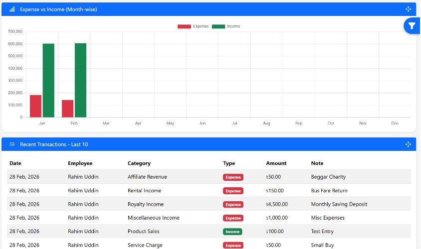This screenshot has height=249, width=421.
Task: Click the Recent Transactions - Last 10 title
Action: 54,144
